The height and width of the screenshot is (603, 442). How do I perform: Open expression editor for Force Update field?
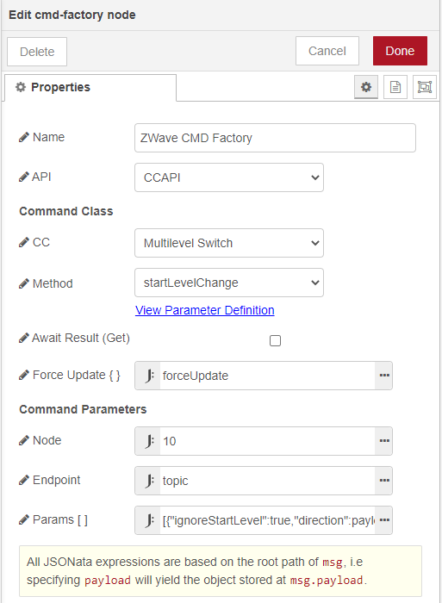pyautogui.click(x=384, y=376)
